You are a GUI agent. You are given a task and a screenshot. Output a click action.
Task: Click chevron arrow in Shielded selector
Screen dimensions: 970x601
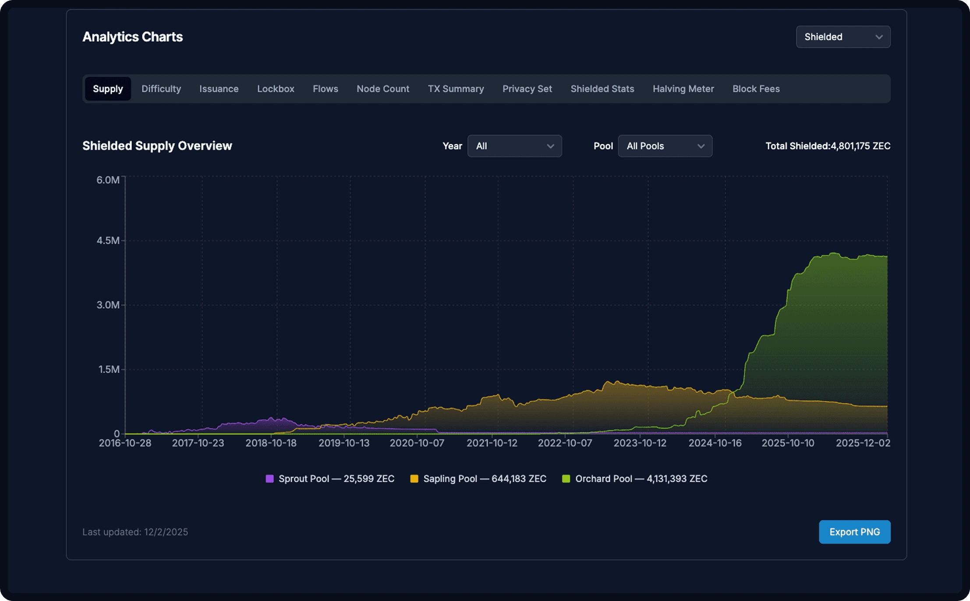pyautogui.click(x=878, y=37)
